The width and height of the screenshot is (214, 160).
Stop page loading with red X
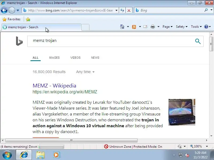pos(129,10)
